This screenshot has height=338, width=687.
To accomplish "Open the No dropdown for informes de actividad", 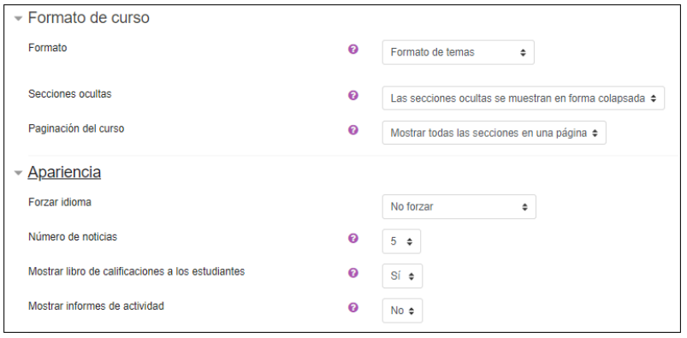I will 402,311.
